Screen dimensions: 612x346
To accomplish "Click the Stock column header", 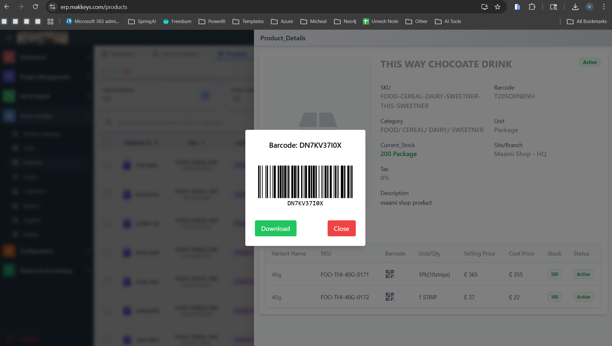I will pos(554,253).
